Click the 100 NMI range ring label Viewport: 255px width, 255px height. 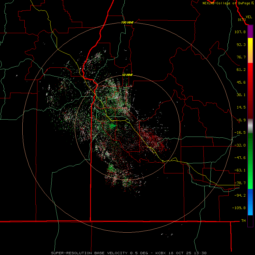click(127, 22)
